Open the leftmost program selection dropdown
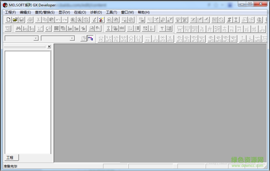 (x=35, y=38)
